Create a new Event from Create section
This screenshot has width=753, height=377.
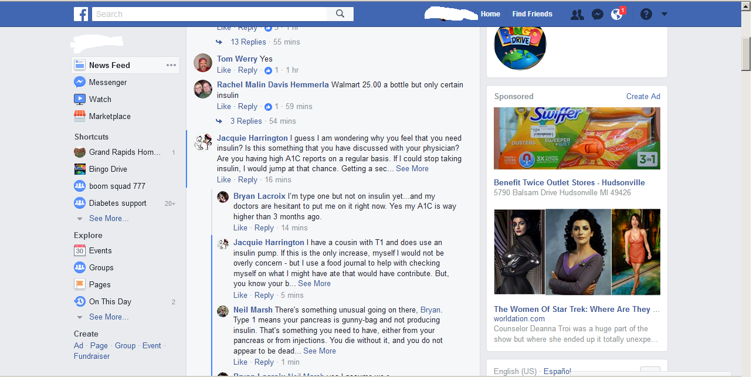coord(151,345)
